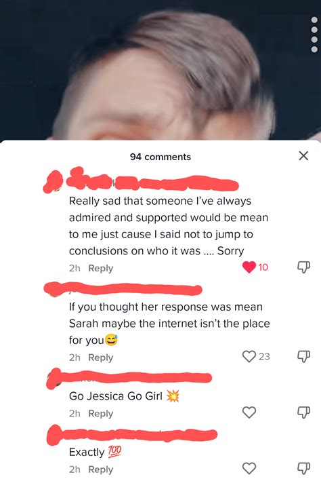This screenshot has width=321, height=481.
Task: Tap the '94 comments' header
Action: 160,157
